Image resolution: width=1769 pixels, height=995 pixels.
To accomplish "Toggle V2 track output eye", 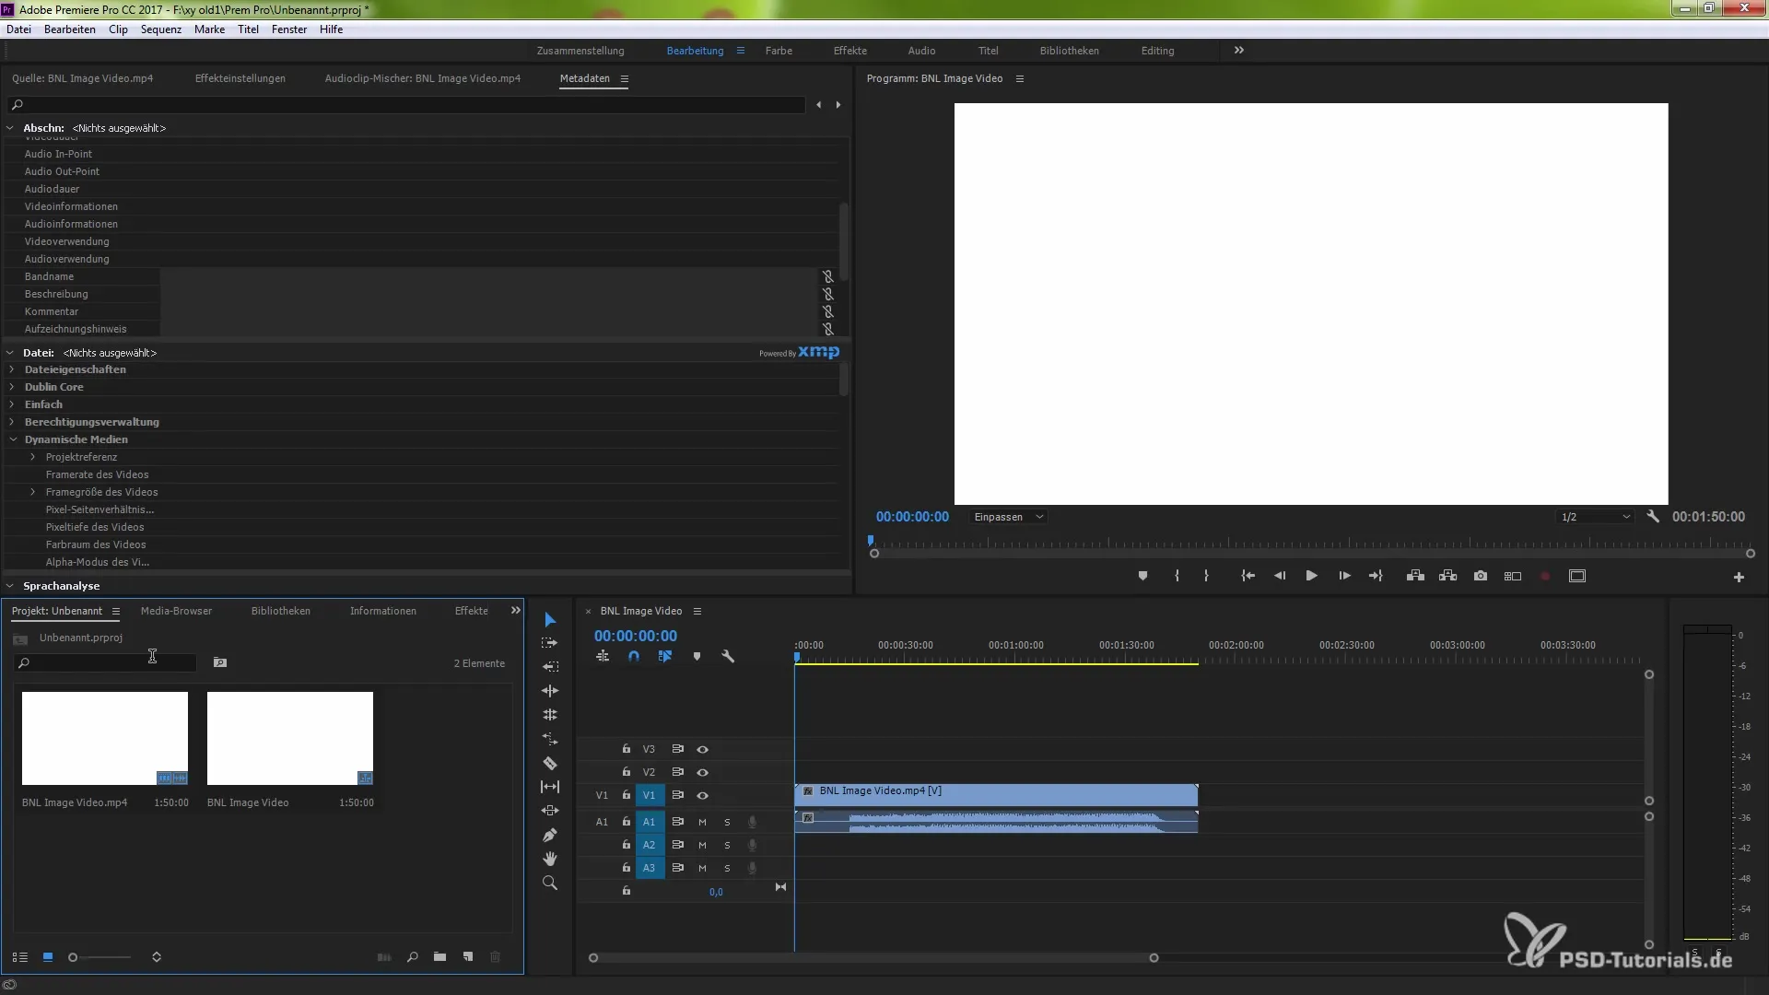I will (702, 773).
